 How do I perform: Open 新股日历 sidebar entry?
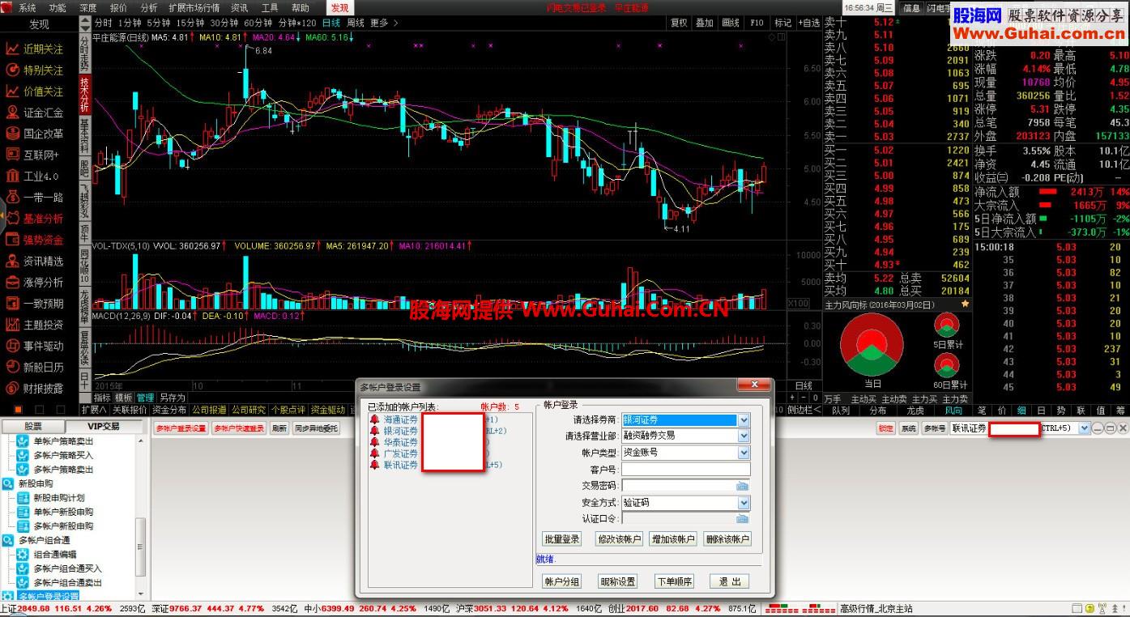click(34, 367)
